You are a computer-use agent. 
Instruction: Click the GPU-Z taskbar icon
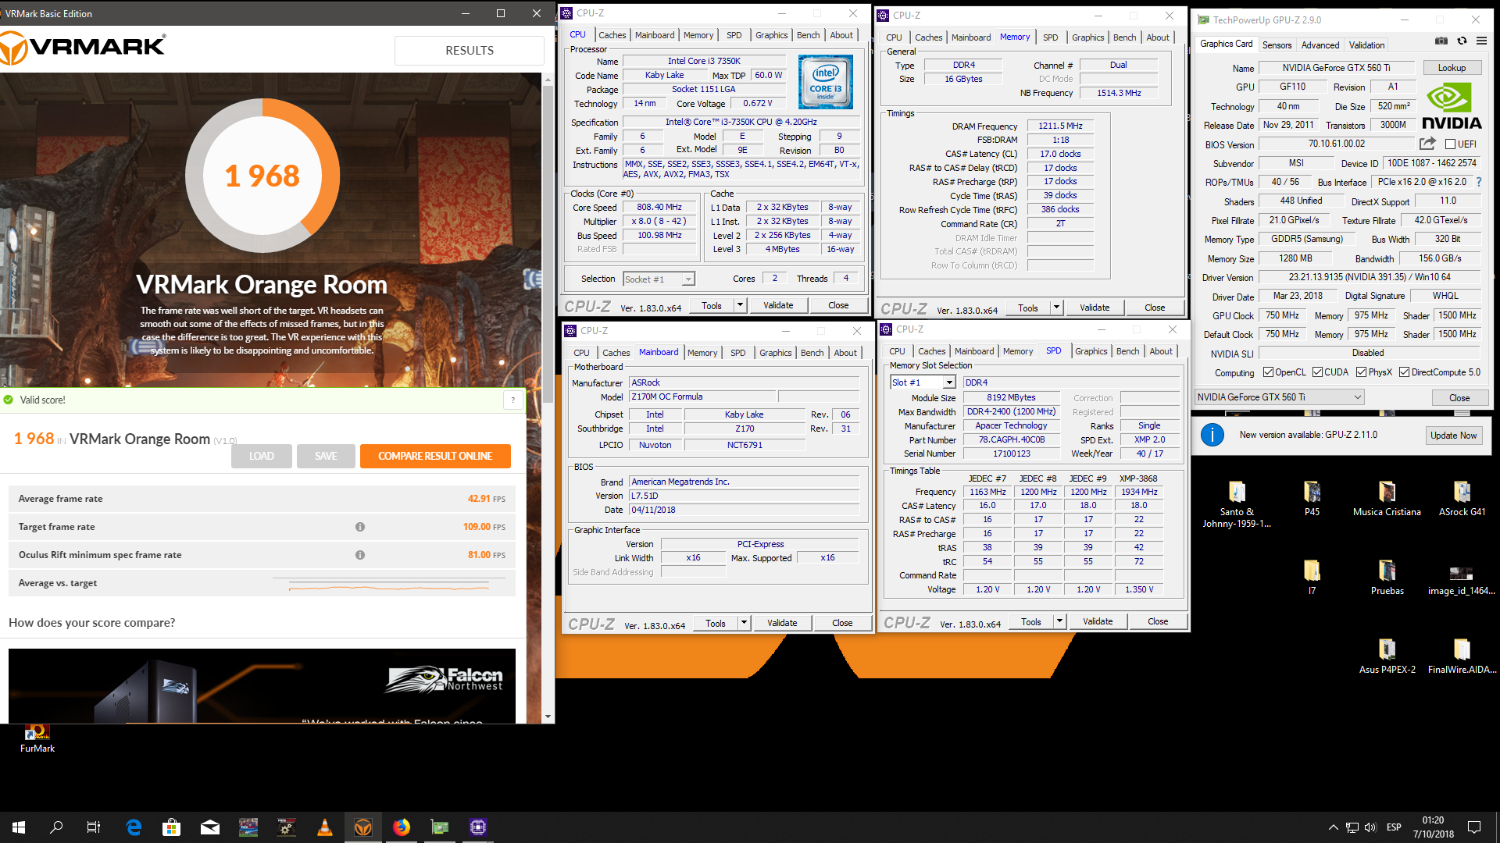[x=440, y=827]
